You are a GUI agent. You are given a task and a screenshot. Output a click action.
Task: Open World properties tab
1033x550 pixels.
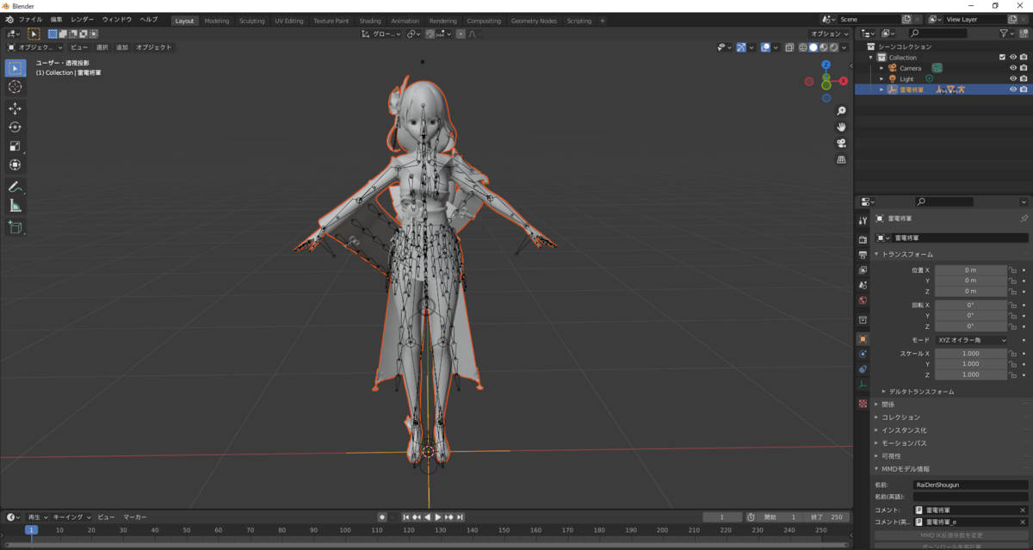click(863, 301)
